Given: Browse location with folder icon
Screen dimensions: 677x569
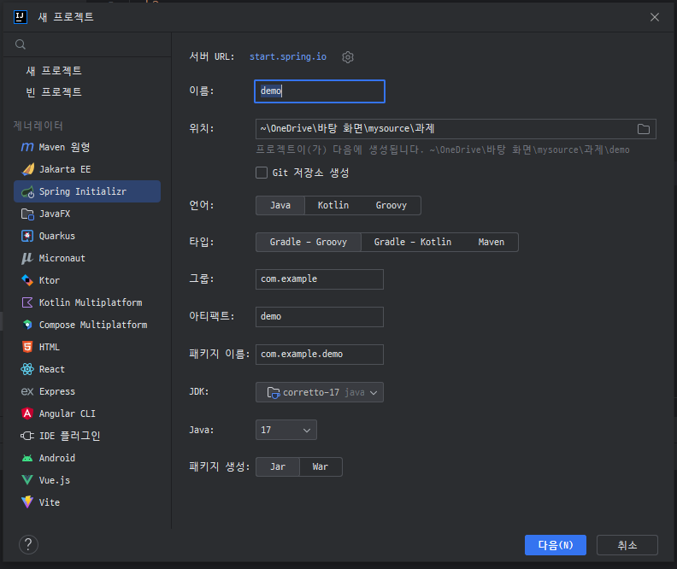Looking at the screenshot, I should [x=644, y=129].
